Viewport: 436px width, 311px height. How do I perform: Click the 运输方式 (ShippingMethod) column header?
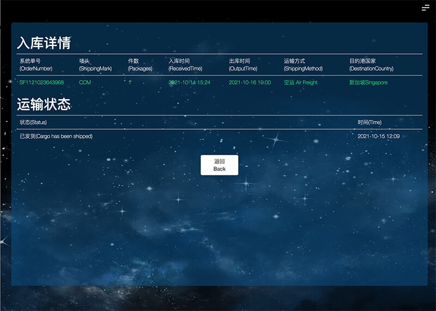[304, 65]
